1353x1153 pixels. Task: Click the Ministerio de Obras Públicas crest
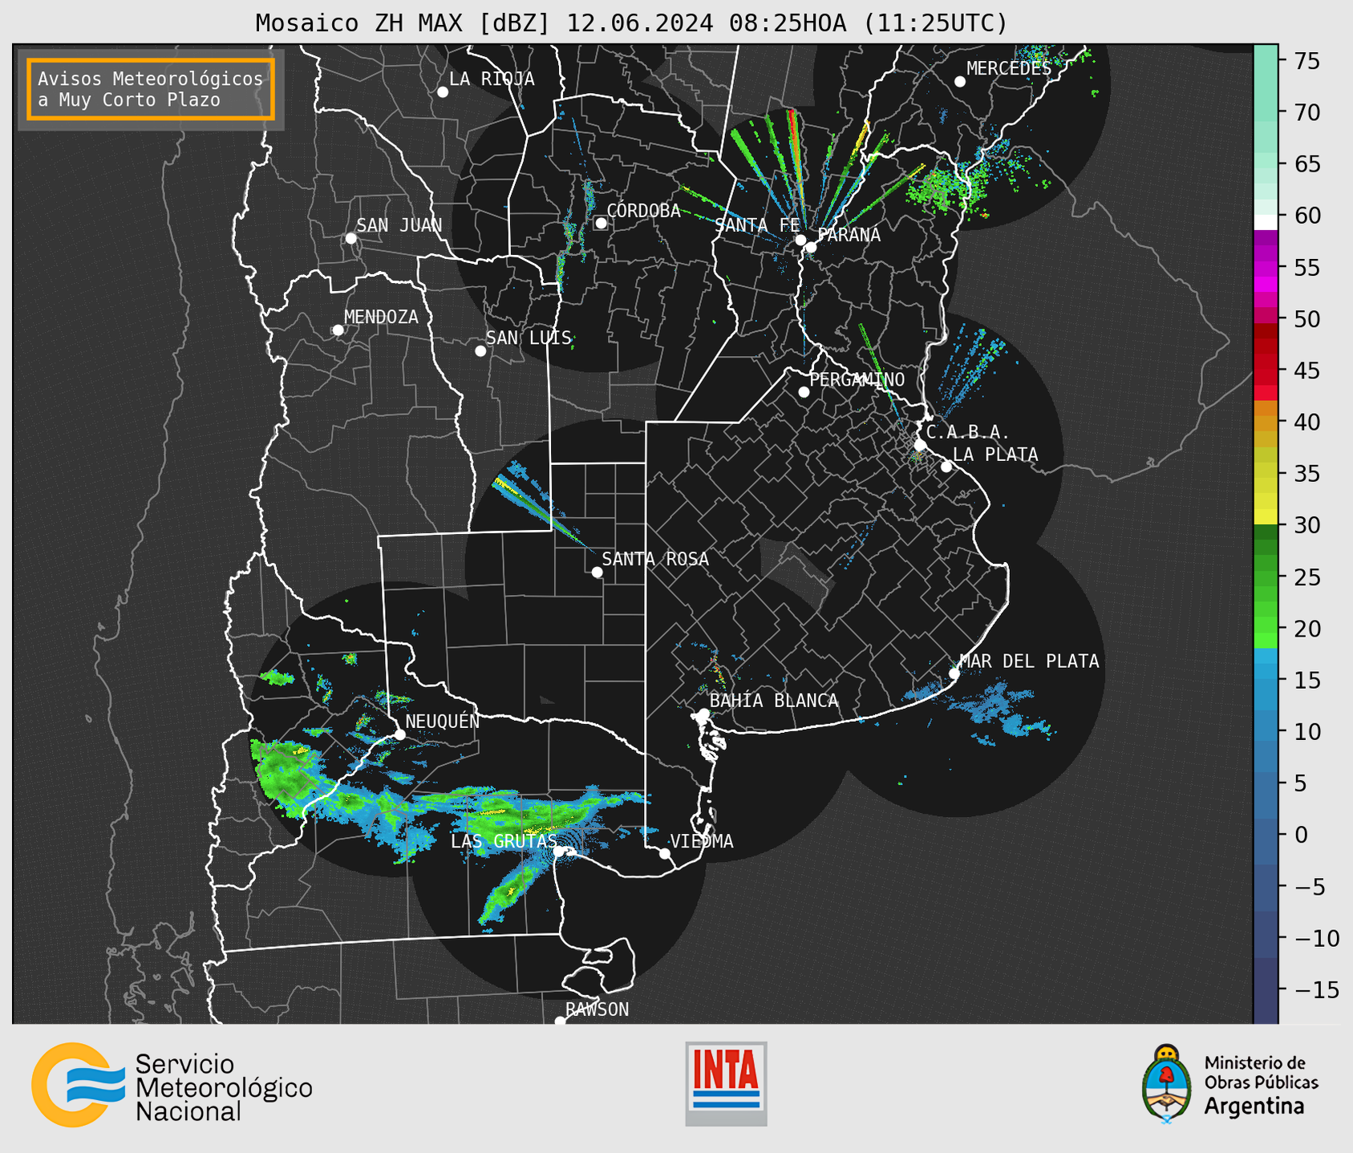coord(1167,1083)
